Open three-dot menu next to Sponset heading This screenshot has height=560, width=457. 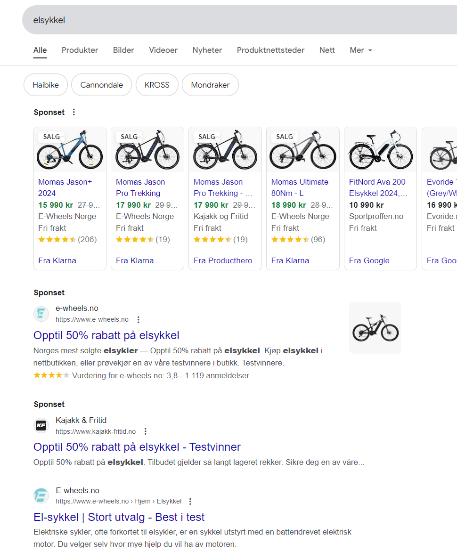click(x=73, y=112)
